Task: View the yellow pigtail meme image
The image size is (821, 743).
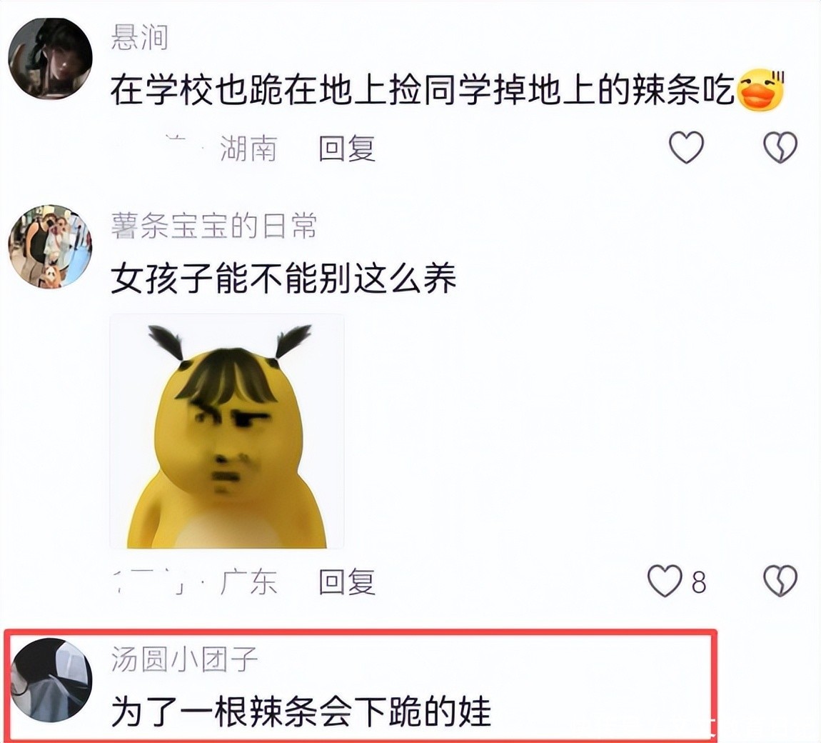Action: (x=227, y=432)
